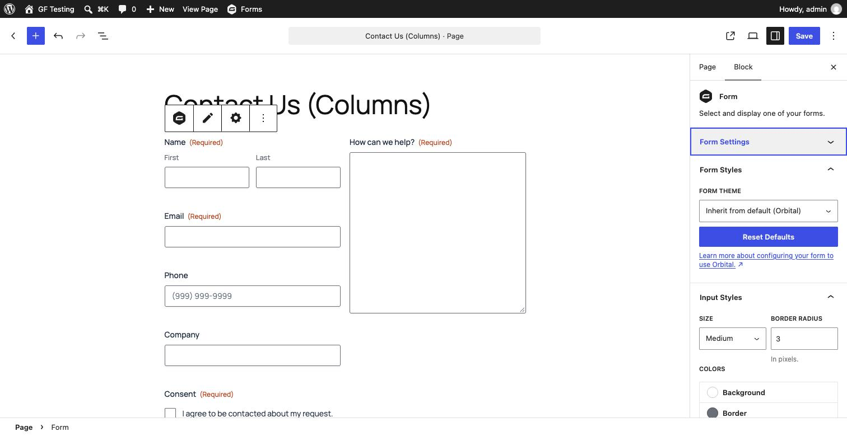Undo the last change
Image resolution: width=847 pixels, height=436 pixels.
click(58, 36)
